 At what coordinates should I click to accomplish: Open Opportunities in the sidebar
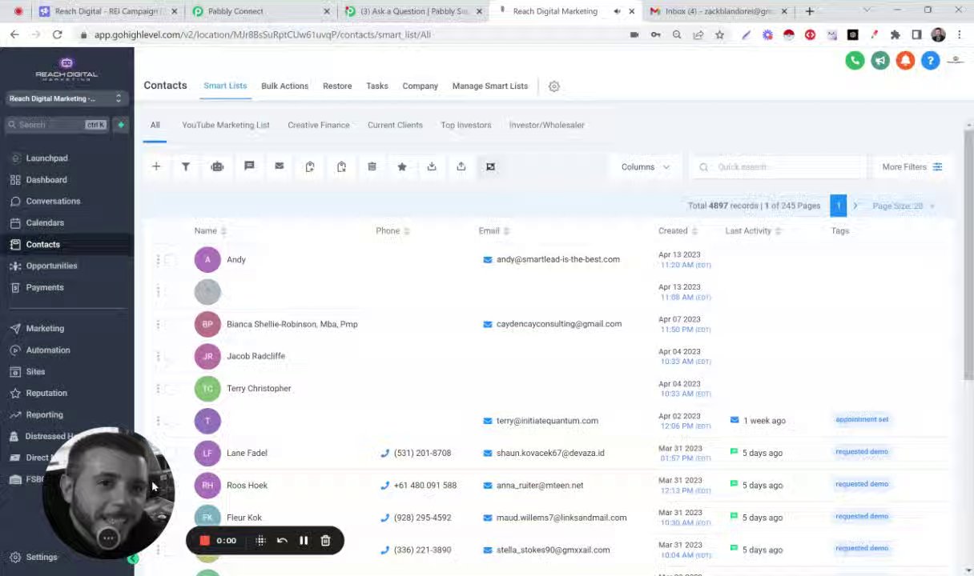point(51,266)
